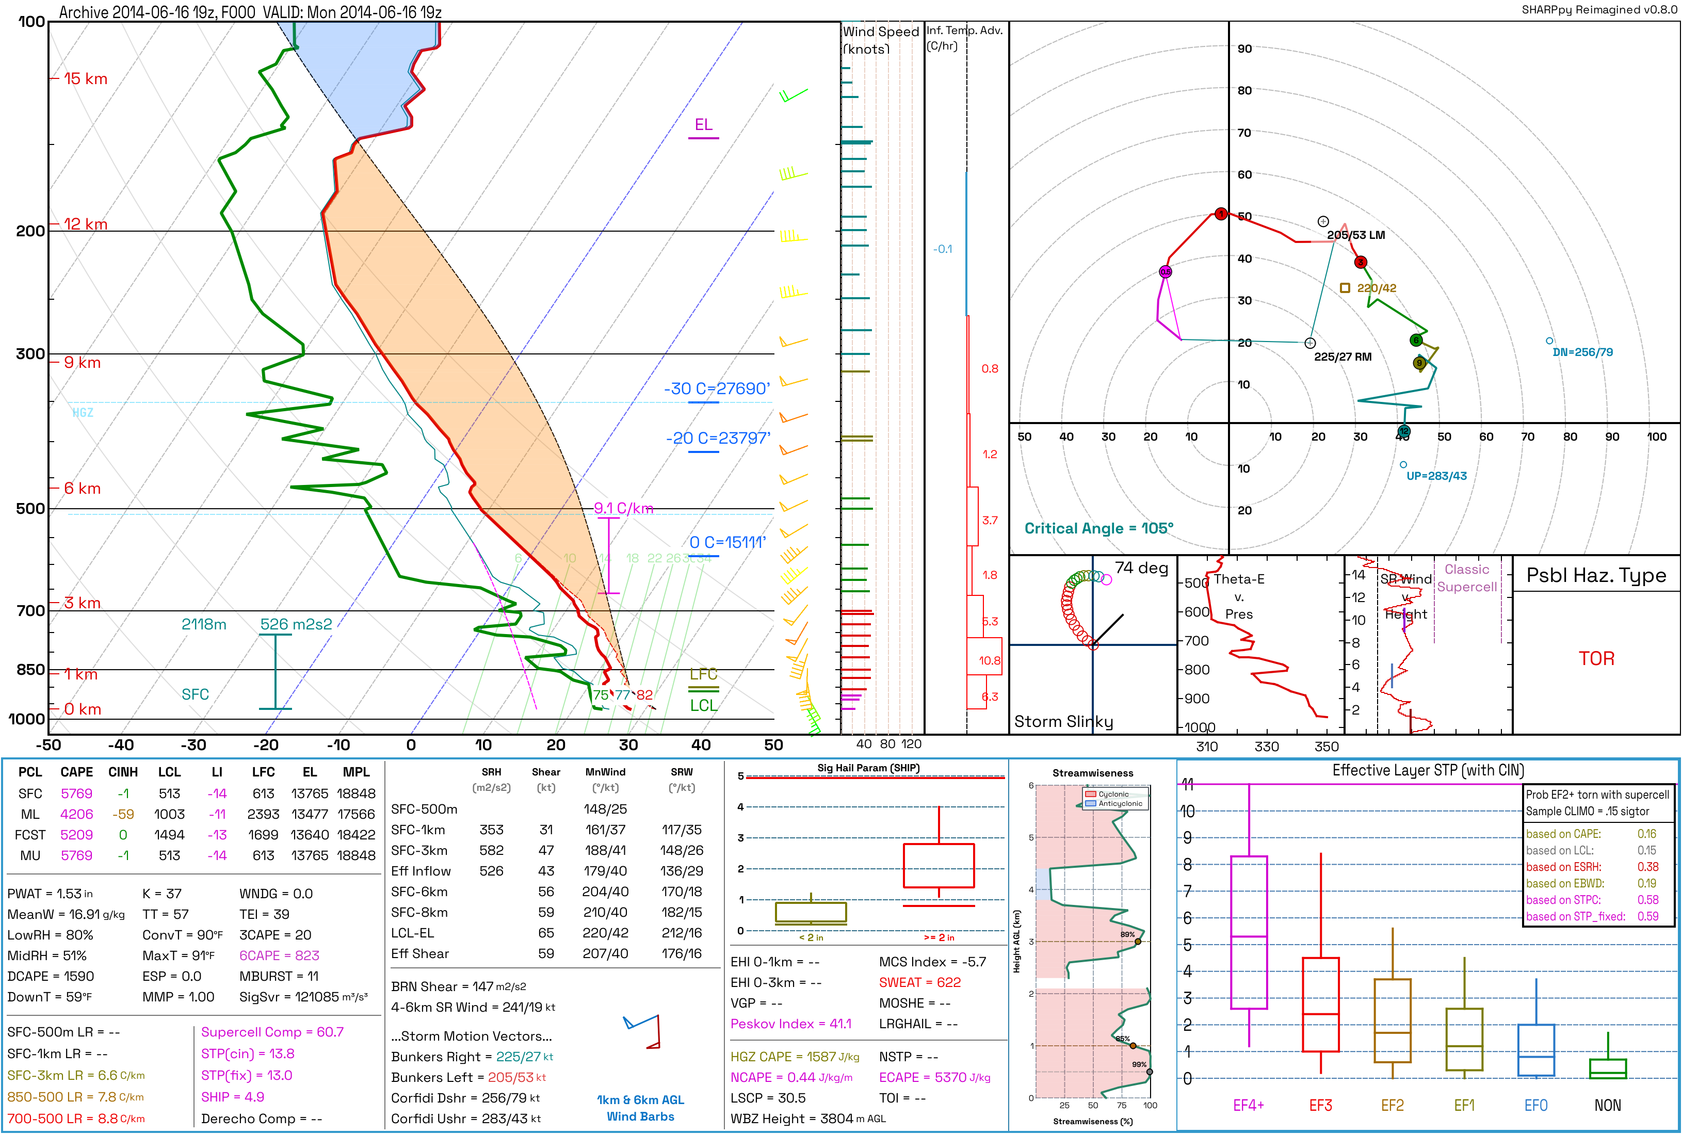
Task: Click the 0 C=15111' height label
Action: point(727,542)
